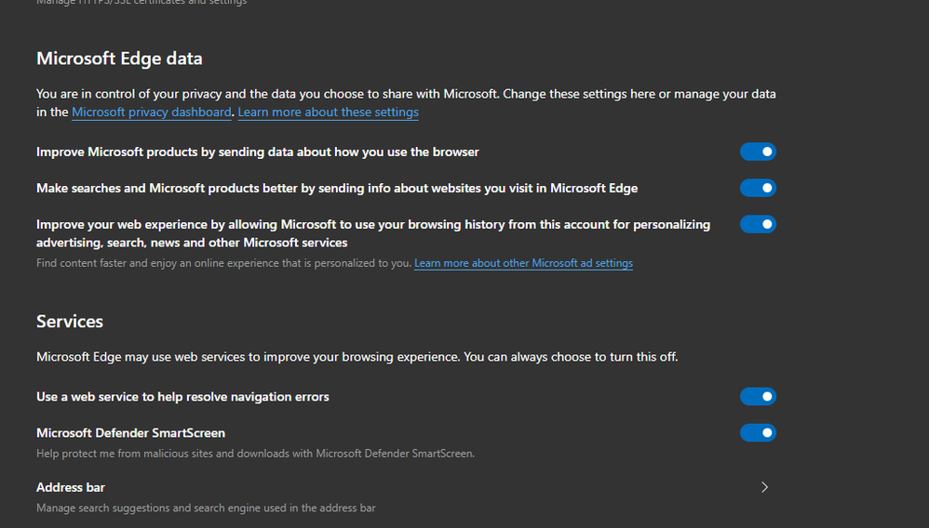Click the Help protect me from malicious sites description
Screen dimensions: 929x528
pos(255,454)
